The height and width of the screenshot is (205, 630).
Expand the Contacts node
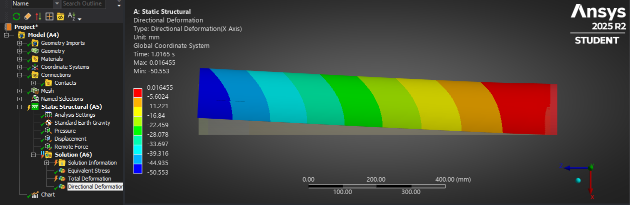33,83
